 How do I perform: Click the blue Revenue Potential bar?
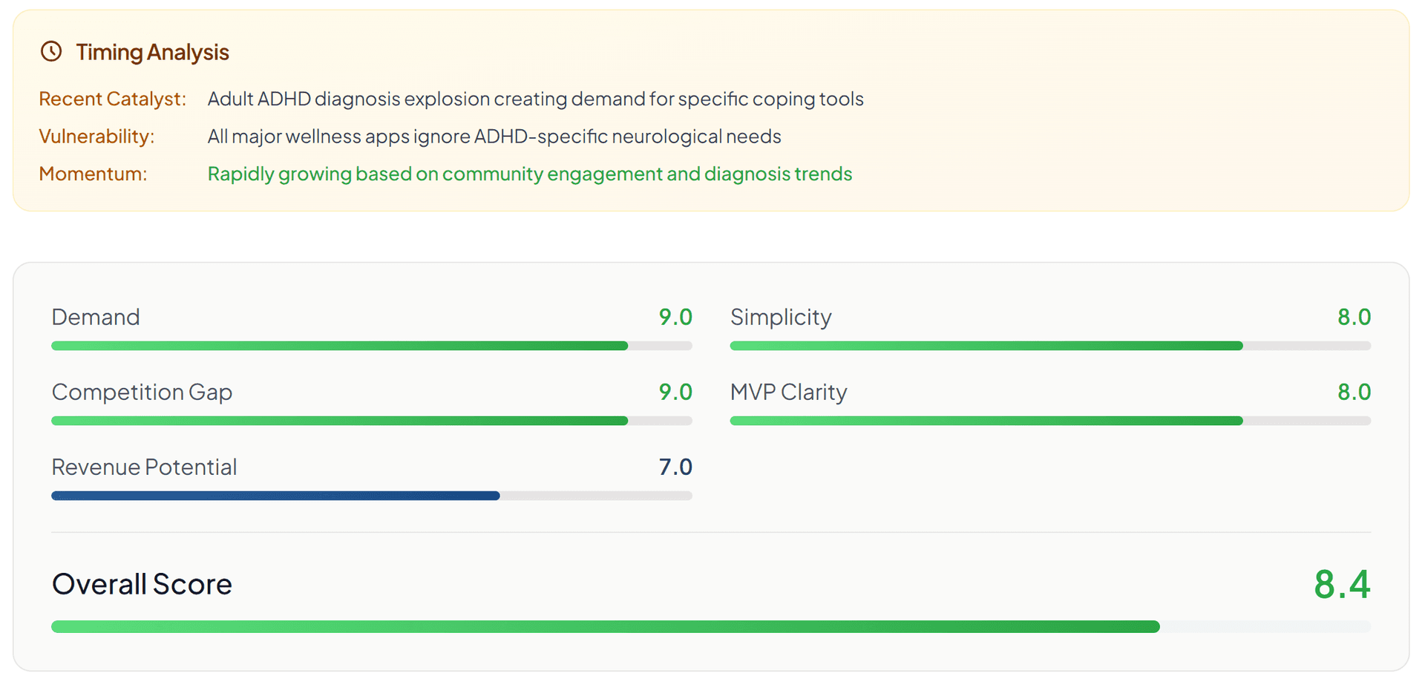pyautogui.click(x=275, y=496)
